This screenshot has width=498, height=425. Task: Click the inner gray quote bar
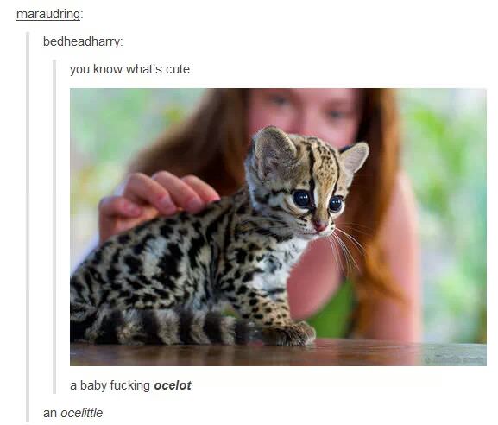(x=54, y=226)
